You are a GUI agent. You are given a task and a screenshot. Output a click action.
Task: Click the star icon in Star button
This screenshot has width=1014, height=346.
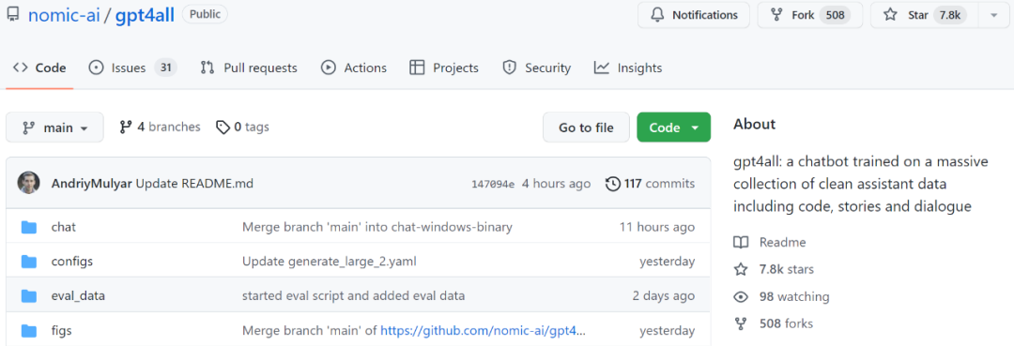tap(890, 15)
